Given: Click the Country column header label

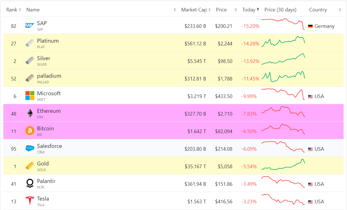Looking at the screenshot, I should click(318, 10).
